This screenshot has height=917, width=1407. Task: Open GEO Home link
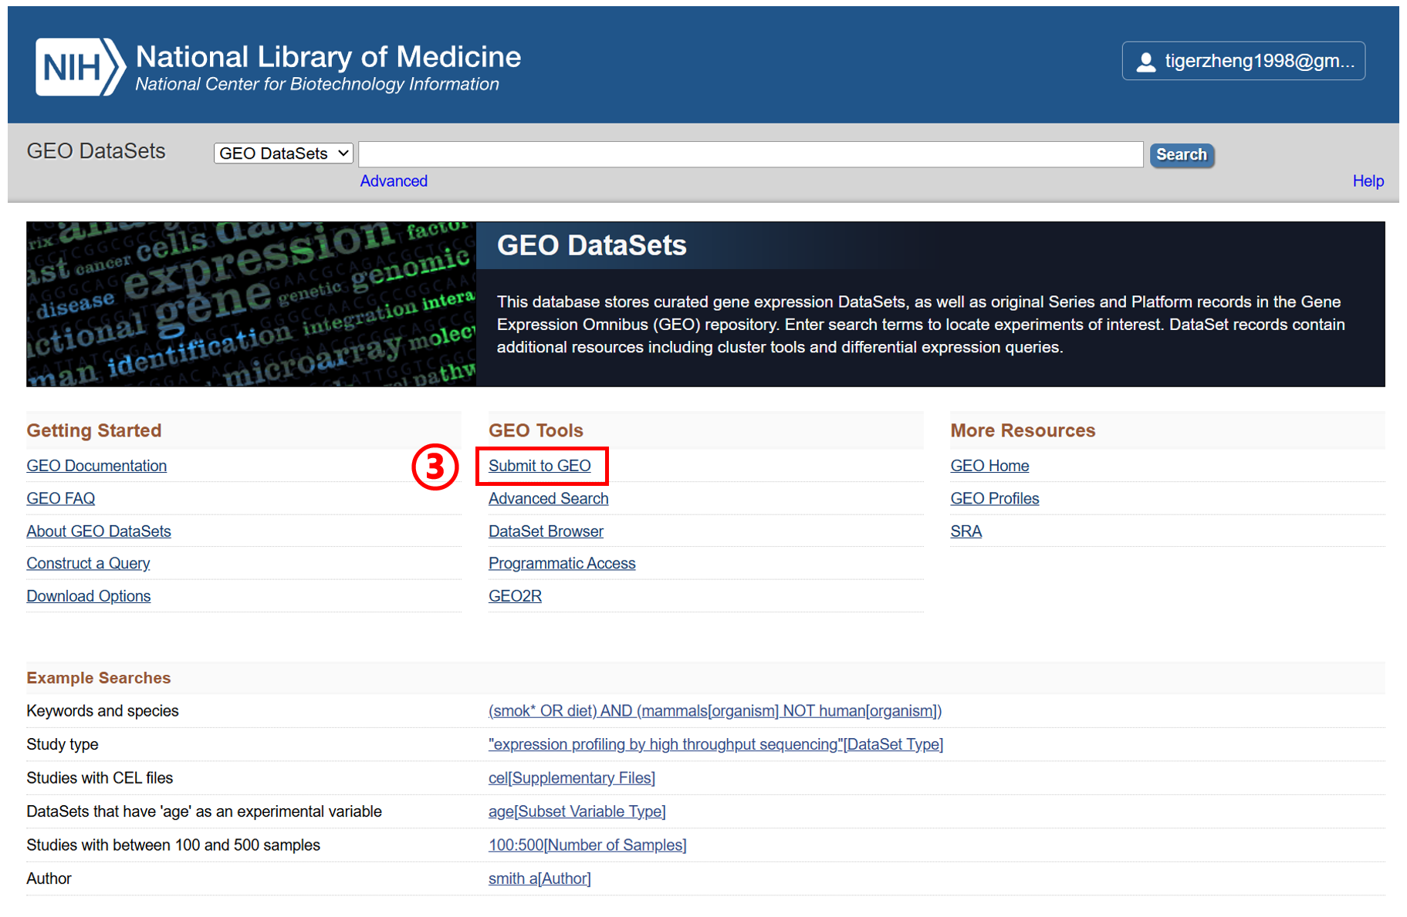click(989, 466)
